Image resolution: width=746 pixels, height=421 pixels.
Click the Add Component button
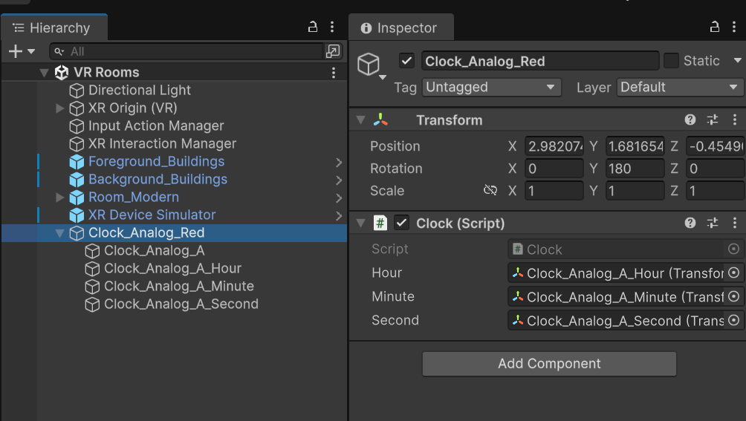pyautogui.click(x=549, y=364)
